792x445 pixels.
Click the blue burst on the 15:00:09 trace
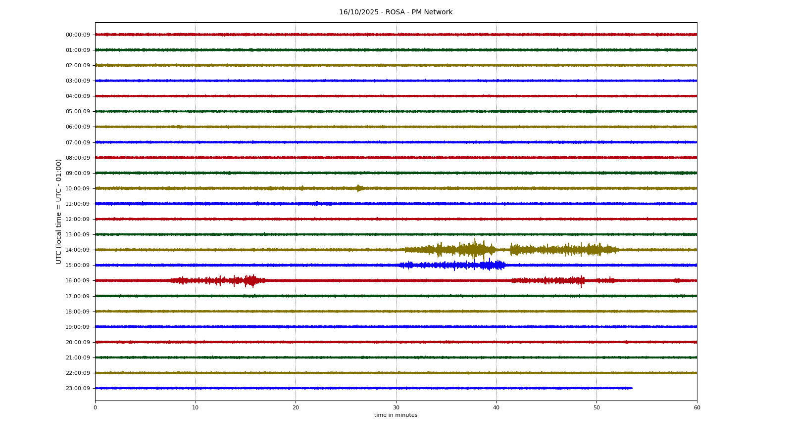pos(453,266)
